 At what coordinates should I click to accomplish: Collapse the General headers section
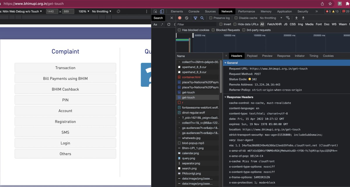click(225, 63)
